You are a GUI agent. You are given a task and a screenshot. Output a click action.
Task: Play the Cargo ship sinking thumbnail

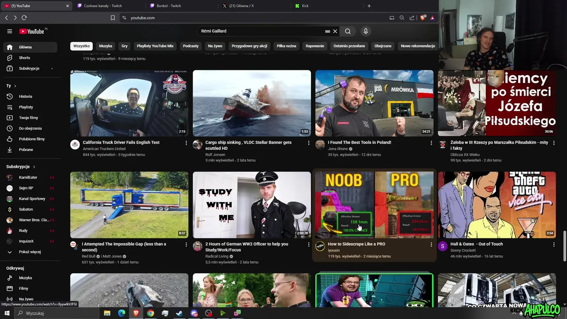click(x=252, y=103)
